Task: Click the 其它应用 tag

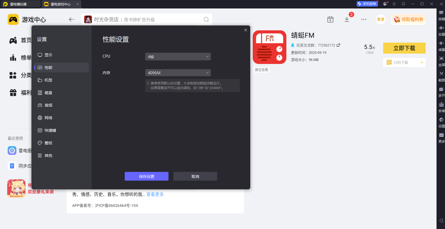Action: pyautogui.click(x=261, y=70)
